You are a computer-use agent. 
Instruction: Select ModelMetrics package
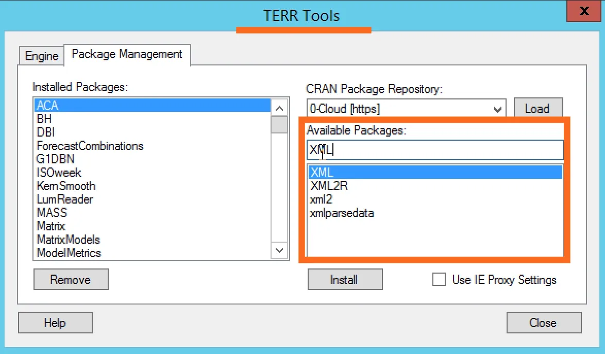point(153,253)
